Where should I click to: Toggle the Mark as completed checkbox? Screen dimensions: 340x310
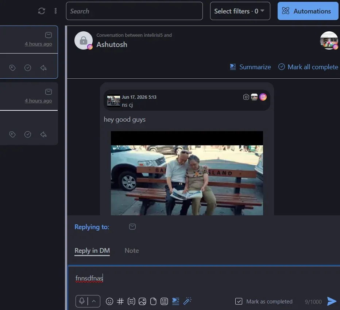point(239,301)
